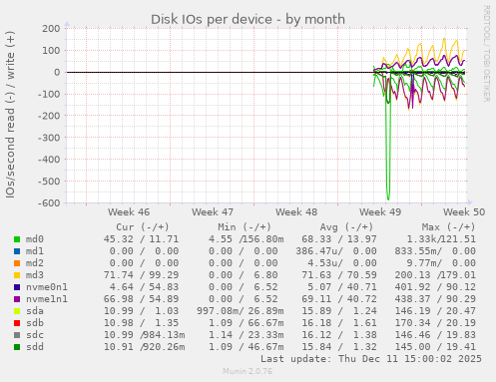Viewport: 496px width, 382px height.
Task: Click the sdc legend label
Action: coord(35,335)
